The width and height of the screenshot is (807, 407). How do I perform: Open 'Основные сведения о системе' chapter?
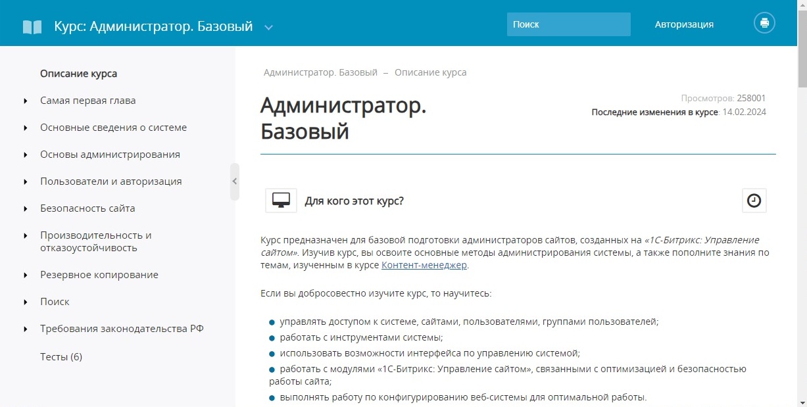(113, 128)
